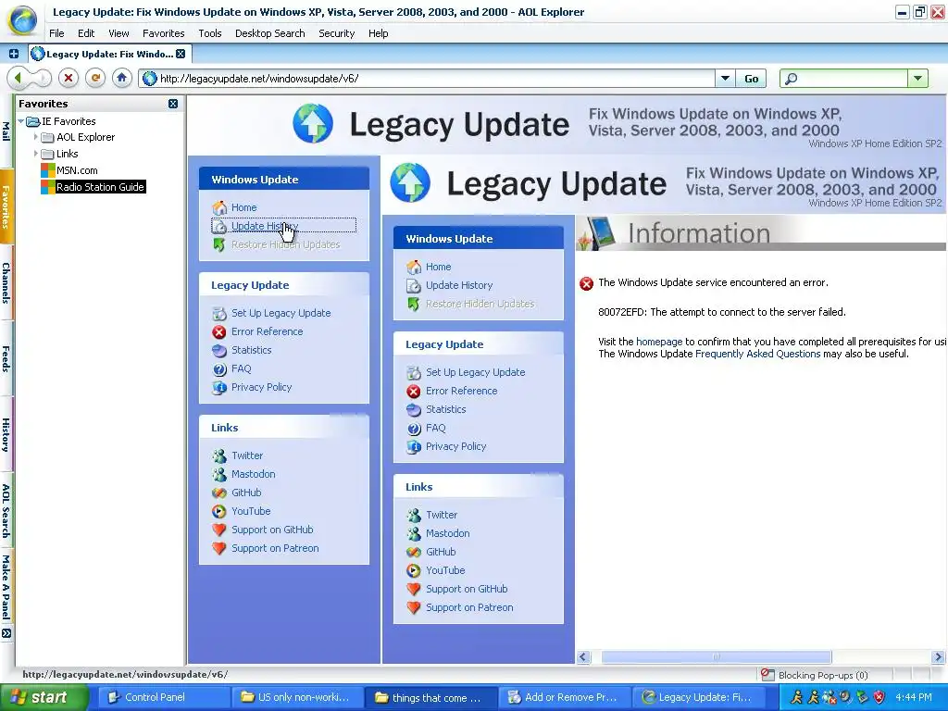Click the scroll right arrow
Viewport: 948px width, 711px height.
[939, 657]
